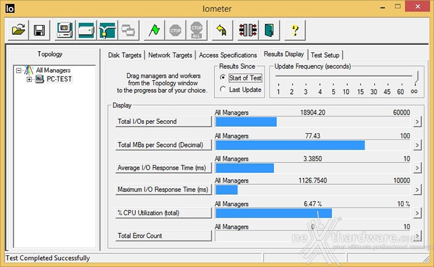The width and height of the screenshot is (434, 267).
Task: Click the Iometer title bar logo
Action: 10,8
